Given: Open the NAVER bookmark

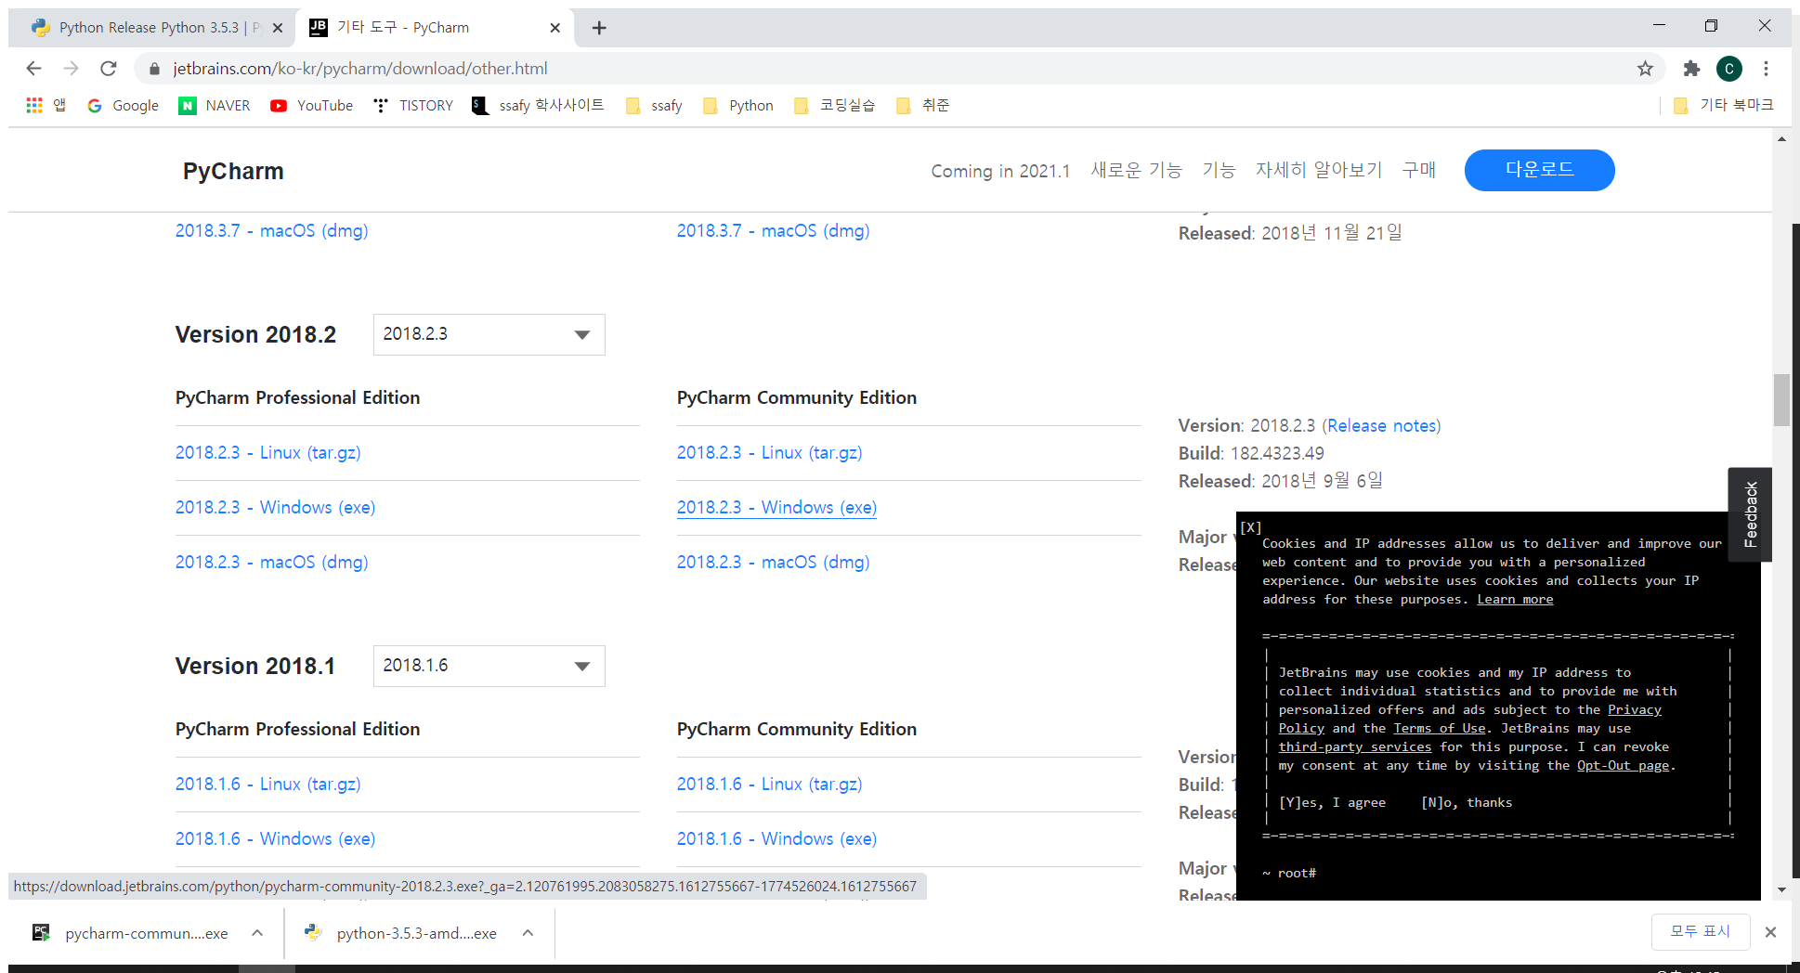Looking at the screenshot, I should click(x=215, y=105).
